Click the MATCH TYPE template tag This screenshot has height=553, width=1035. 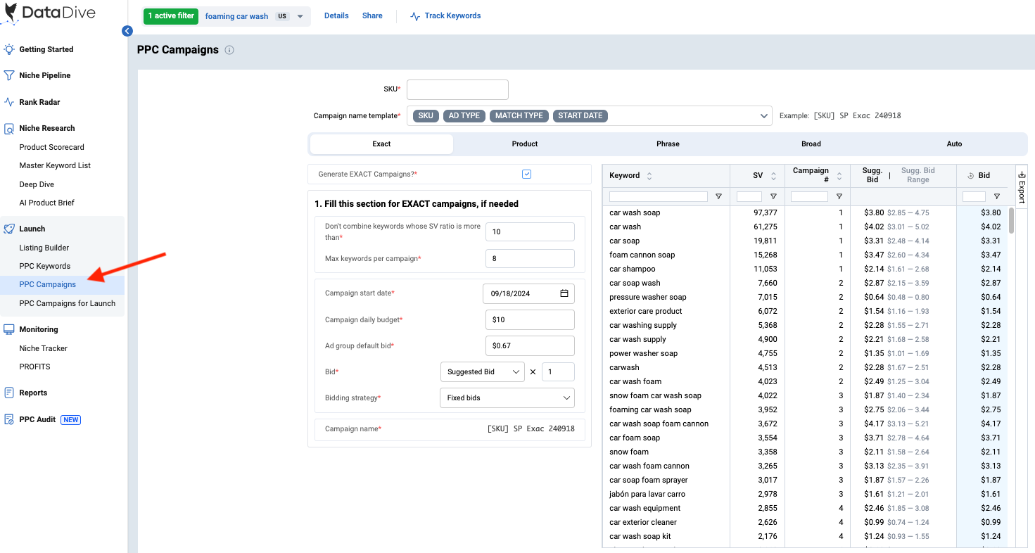[x=519, y=115]
